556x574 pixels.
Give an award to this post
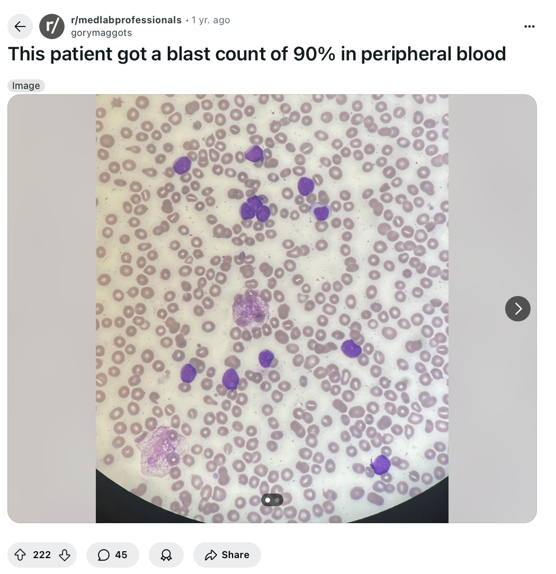[x=166, y=555]
